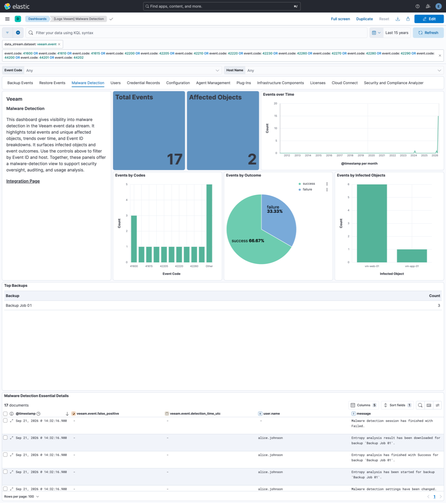Open the Columns selector
446x503 pixels.
(363, 405)
